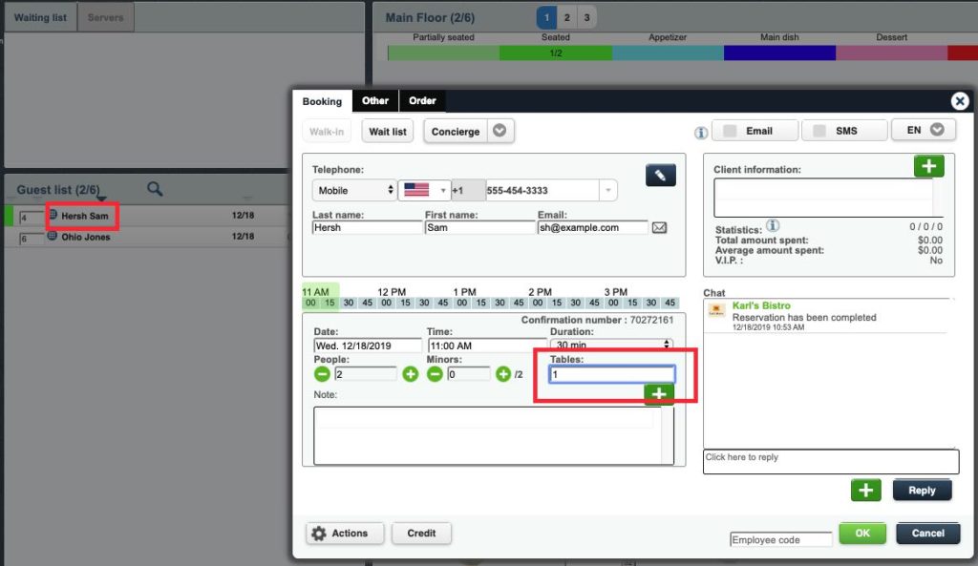Screen dimensions: 978x566
Task: Click the info icon beside Statistics
Action: point(773,226)
